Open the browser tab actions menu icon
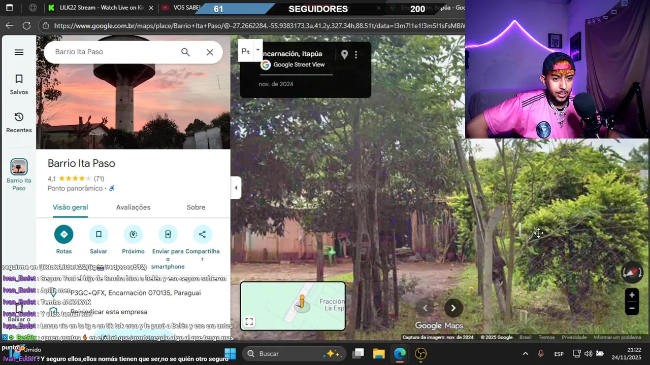Viewport: 650px width, 365px height. tap(9, 8)
